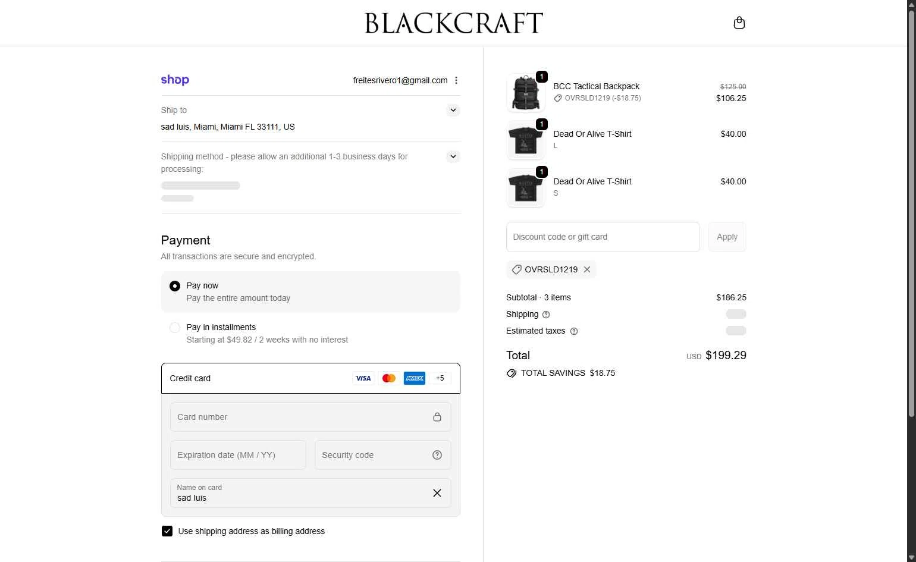Viewport: 916px width, 562px height.
Task: Focus the Security code field
Action: click(382, 455)
